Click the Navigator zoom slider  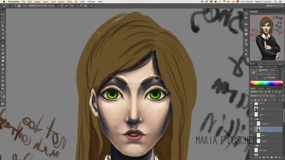[269, 64]
